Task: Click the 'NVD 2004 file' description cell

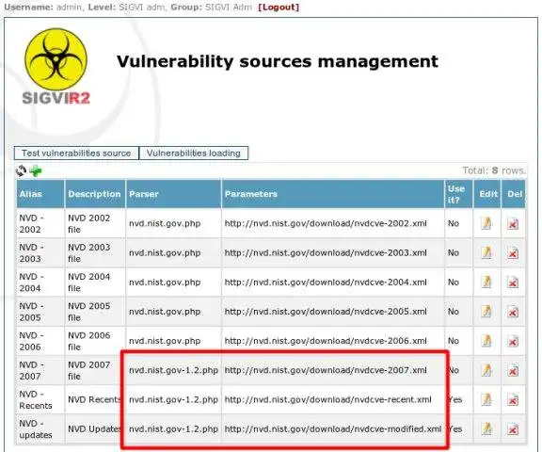Action: (x=95, y=282)
